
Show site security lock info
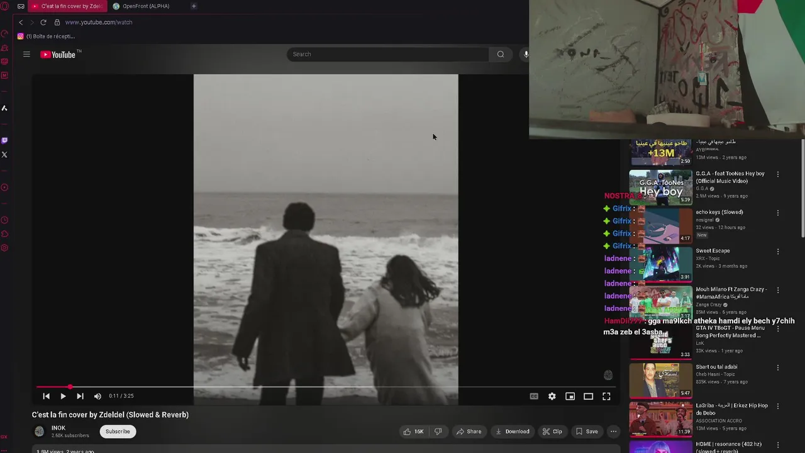pos(57,22)
